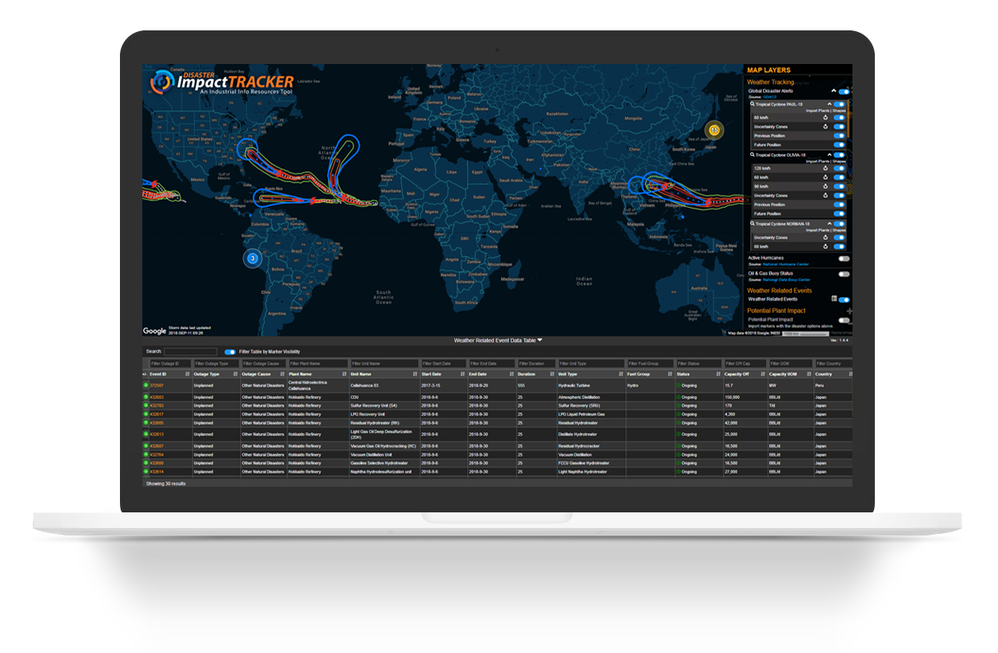Open National Data Buoy Center source link
Image resolution: width=998 pixels, height=653 pixels.
tap(786, 280)
